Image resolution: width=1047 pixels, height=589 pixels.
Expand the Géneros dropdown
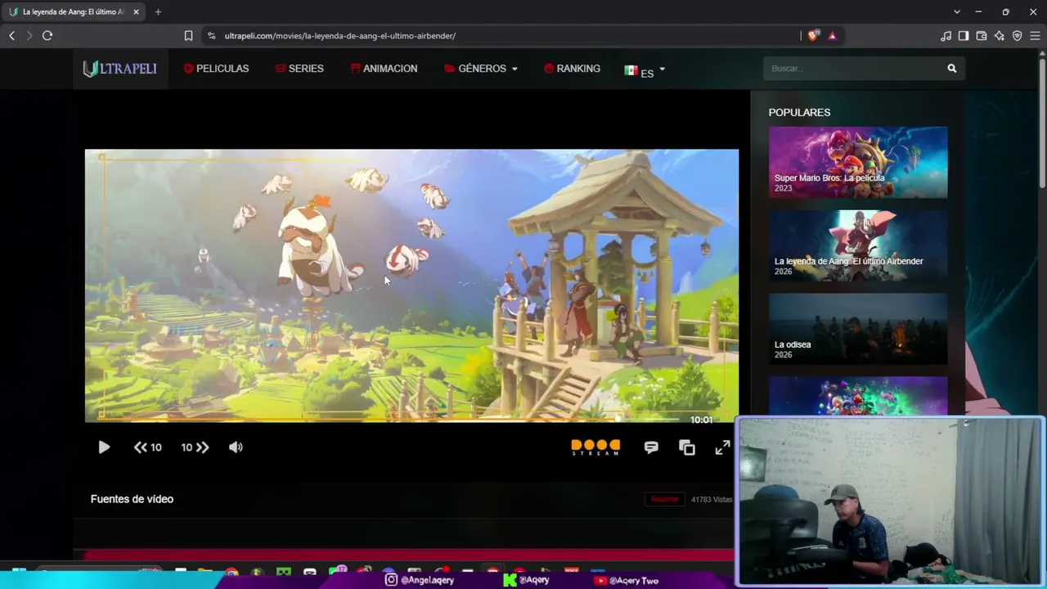coord(481,69)
